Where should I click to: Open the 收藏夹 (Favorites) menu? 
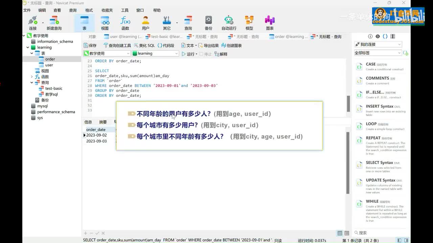(107, 10)
